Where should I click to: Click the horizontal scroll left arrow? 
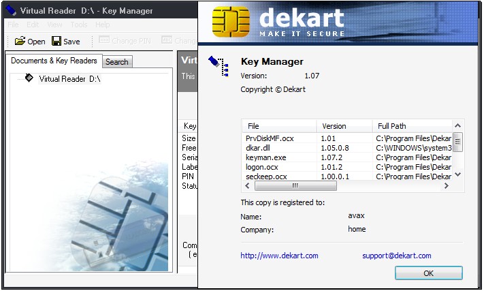[247, 185]
